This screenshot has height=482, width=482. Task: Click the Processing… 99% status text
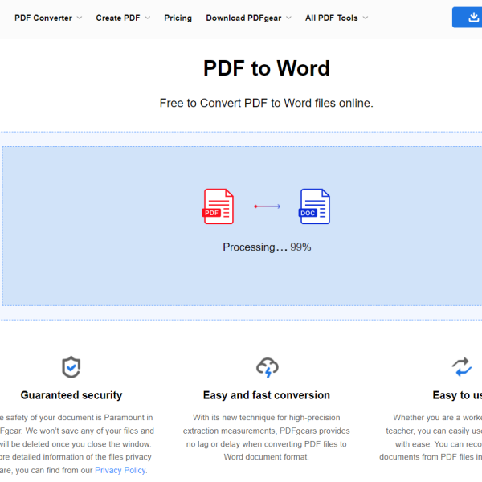[267, 247]
